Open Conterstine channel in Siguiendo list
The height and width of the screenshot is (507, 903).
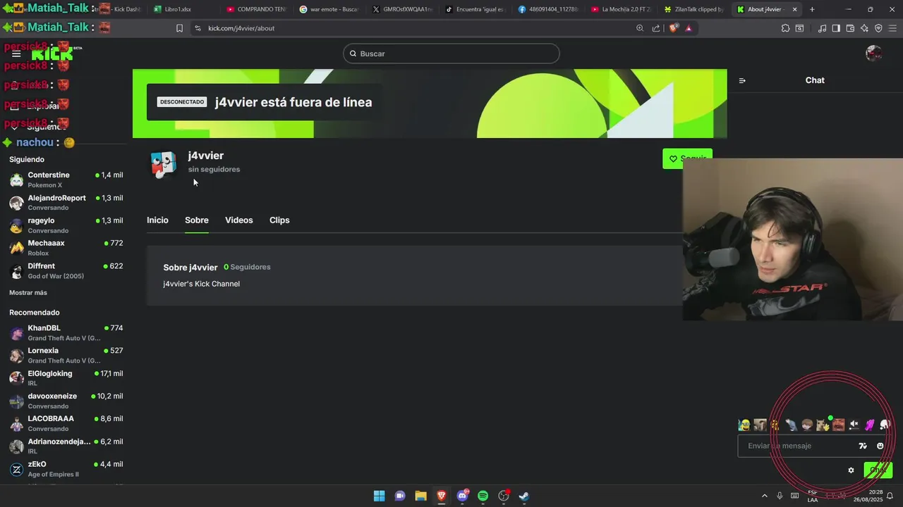[66, 180]
